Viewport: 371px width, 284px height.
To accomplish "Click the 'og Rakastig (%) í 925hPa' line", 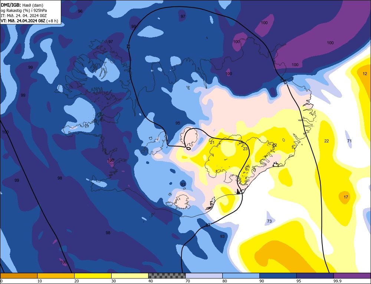I will [x=24, y=10].
